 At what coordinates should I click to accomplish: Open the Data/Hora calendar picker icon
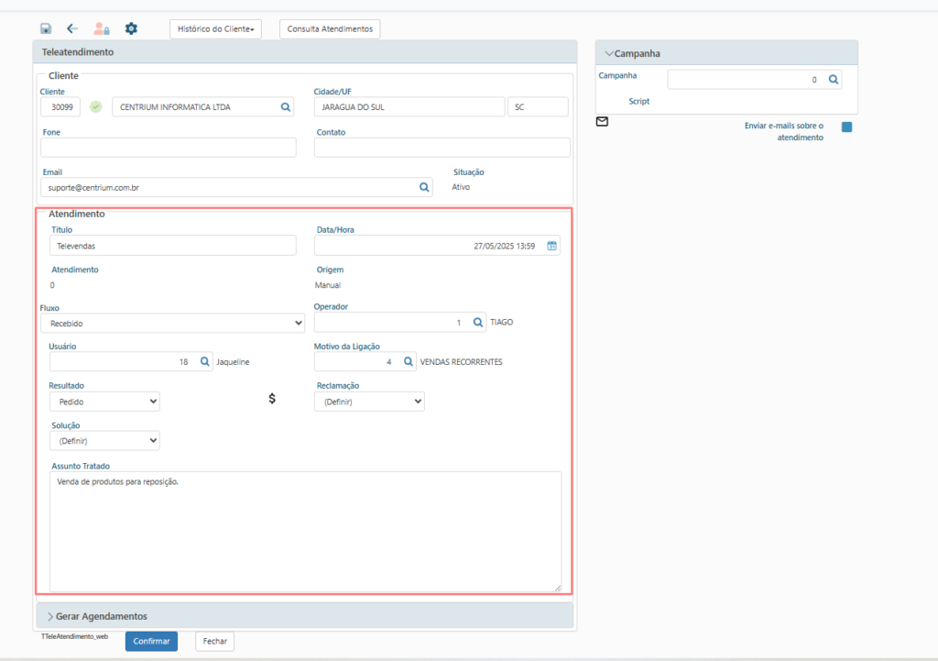coord(551,246)
